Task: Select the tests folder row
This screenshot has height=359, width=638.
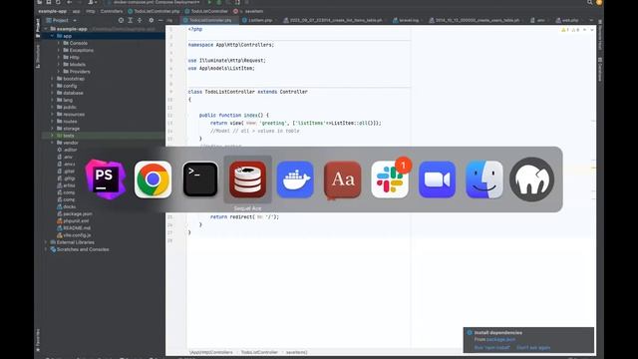Action: coord(104,136)
